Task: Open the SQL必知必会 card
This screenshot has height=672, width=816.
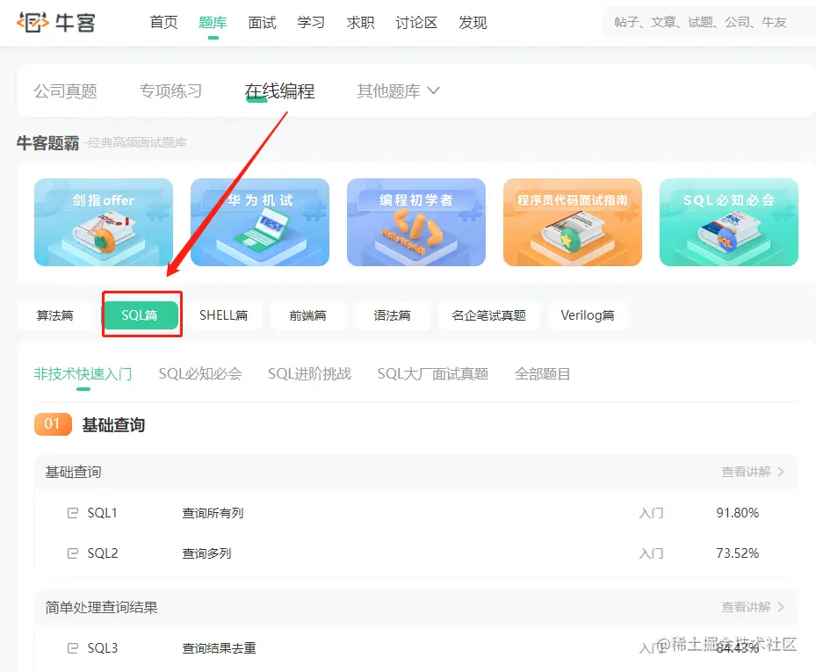Action: (x=728, y=222)
